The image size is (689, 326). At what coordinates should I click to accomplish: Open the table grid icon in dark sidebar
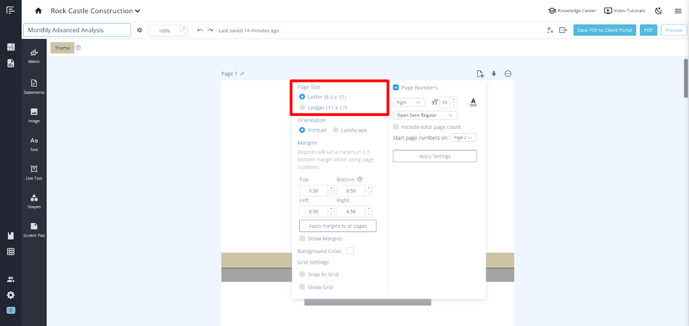tap(11, 252)
